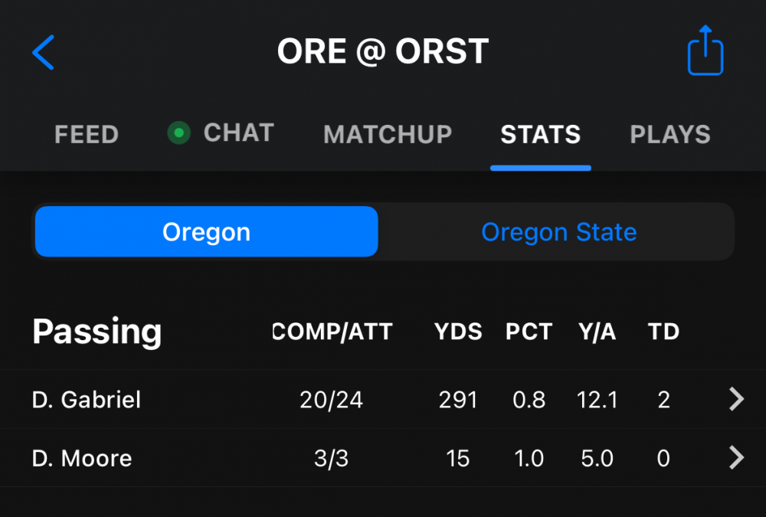Click the PCT column header
766x517 pixels.
[529, 332]
